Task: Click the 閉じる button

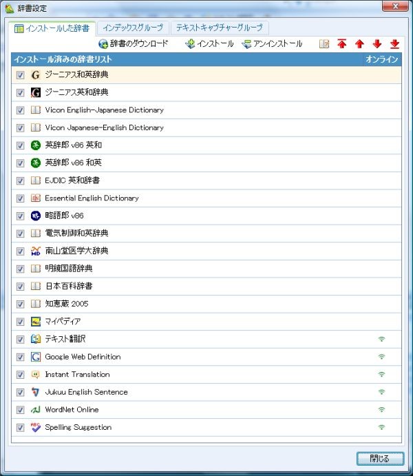Action: point(380,458)
